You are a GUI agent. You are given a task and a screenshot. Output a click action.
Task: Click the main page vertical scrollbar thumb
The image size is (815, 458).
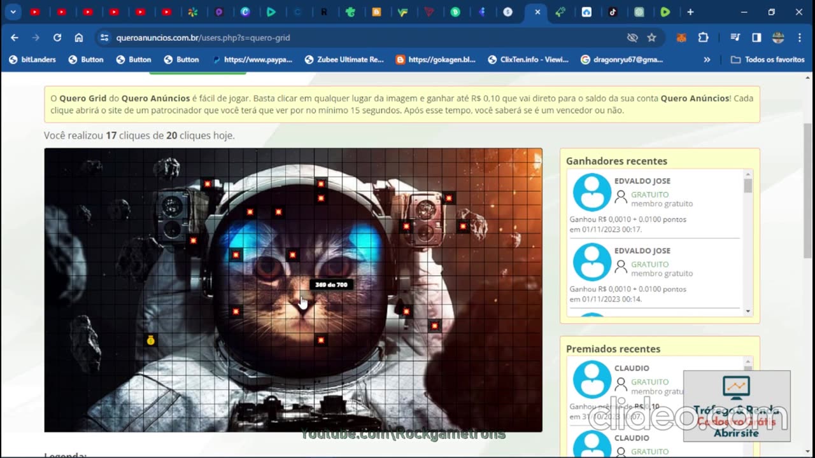pos(808,190)
